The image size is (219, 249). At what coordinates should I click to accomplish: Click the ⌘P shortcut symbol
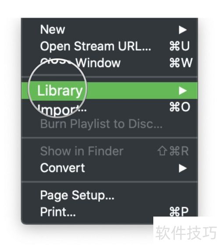179,212
